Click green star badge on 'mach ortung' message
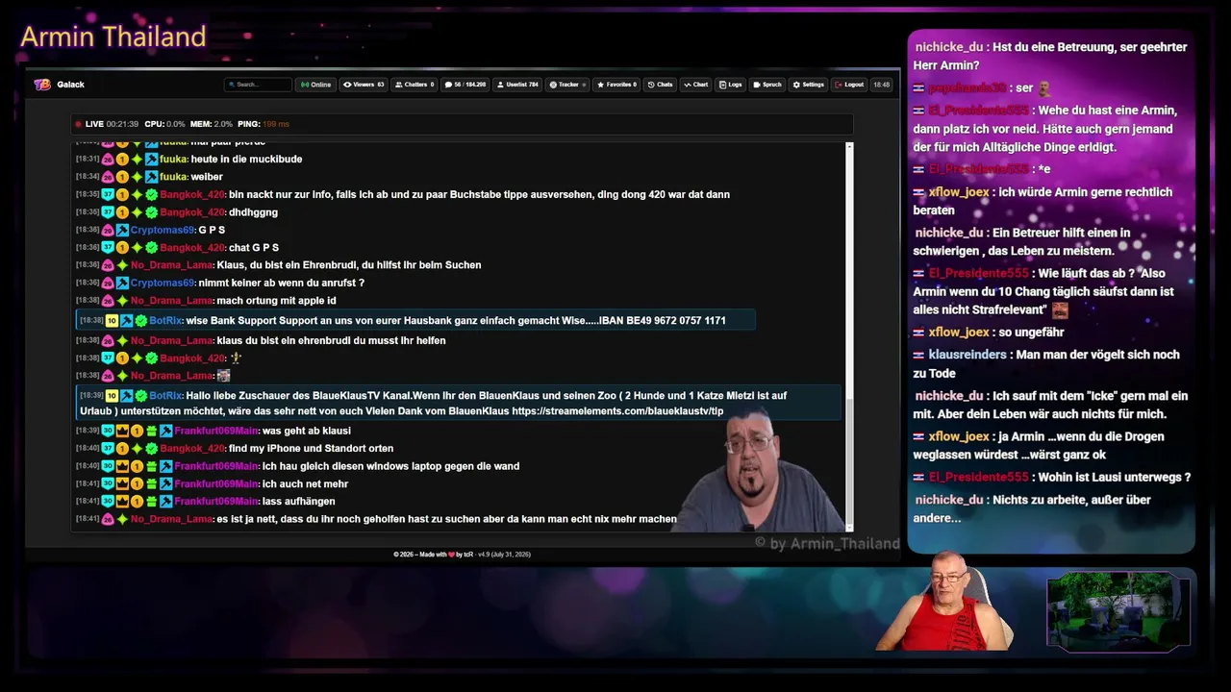This screenshot has width=1231, height=692. tap(122, 301)
